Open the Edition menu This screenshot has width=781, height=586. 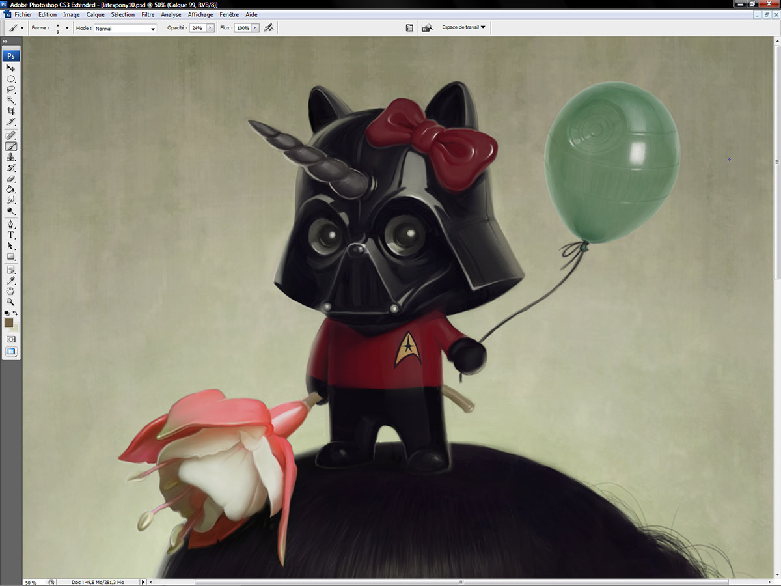coord(48,14)
